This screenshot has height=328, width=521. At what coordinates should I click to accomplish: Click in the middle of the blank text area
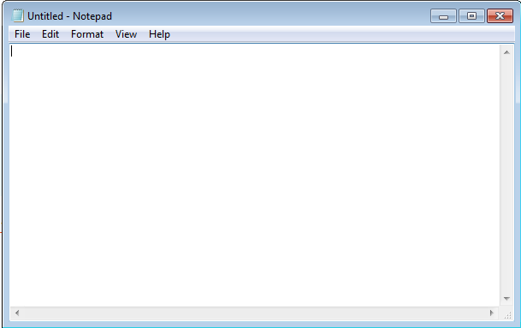(x=255, y=176)
